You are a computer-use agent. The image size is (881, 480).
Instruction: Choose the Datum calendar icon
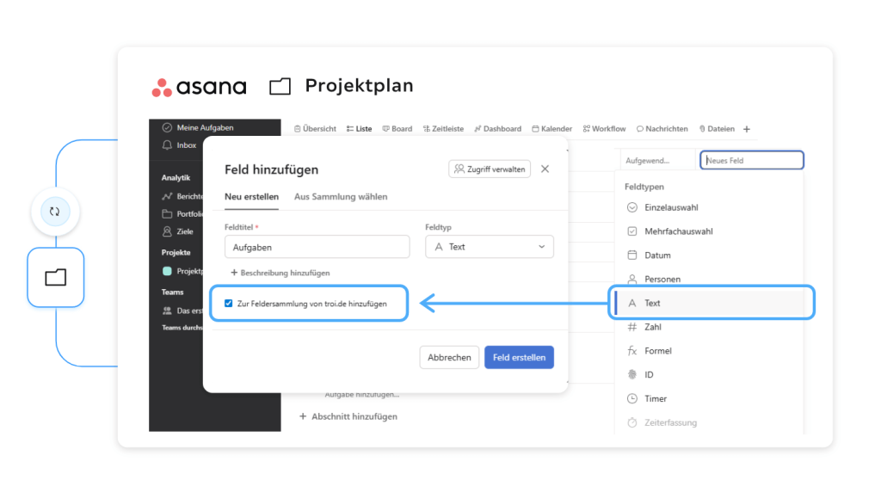point(632,255)
